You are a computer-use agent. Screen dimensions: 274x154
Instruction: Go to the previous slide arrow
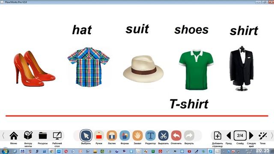coord(229,136)
